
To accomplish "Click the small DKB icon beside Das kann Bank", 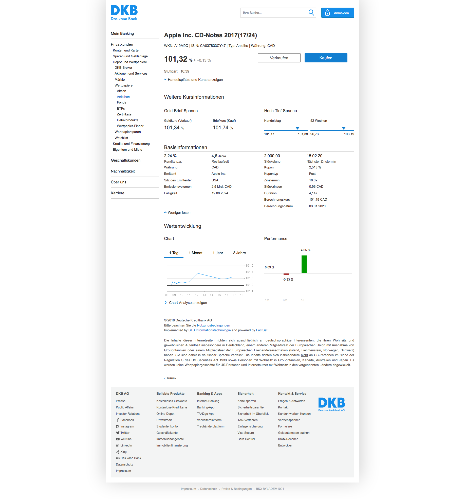I will 118,458.
